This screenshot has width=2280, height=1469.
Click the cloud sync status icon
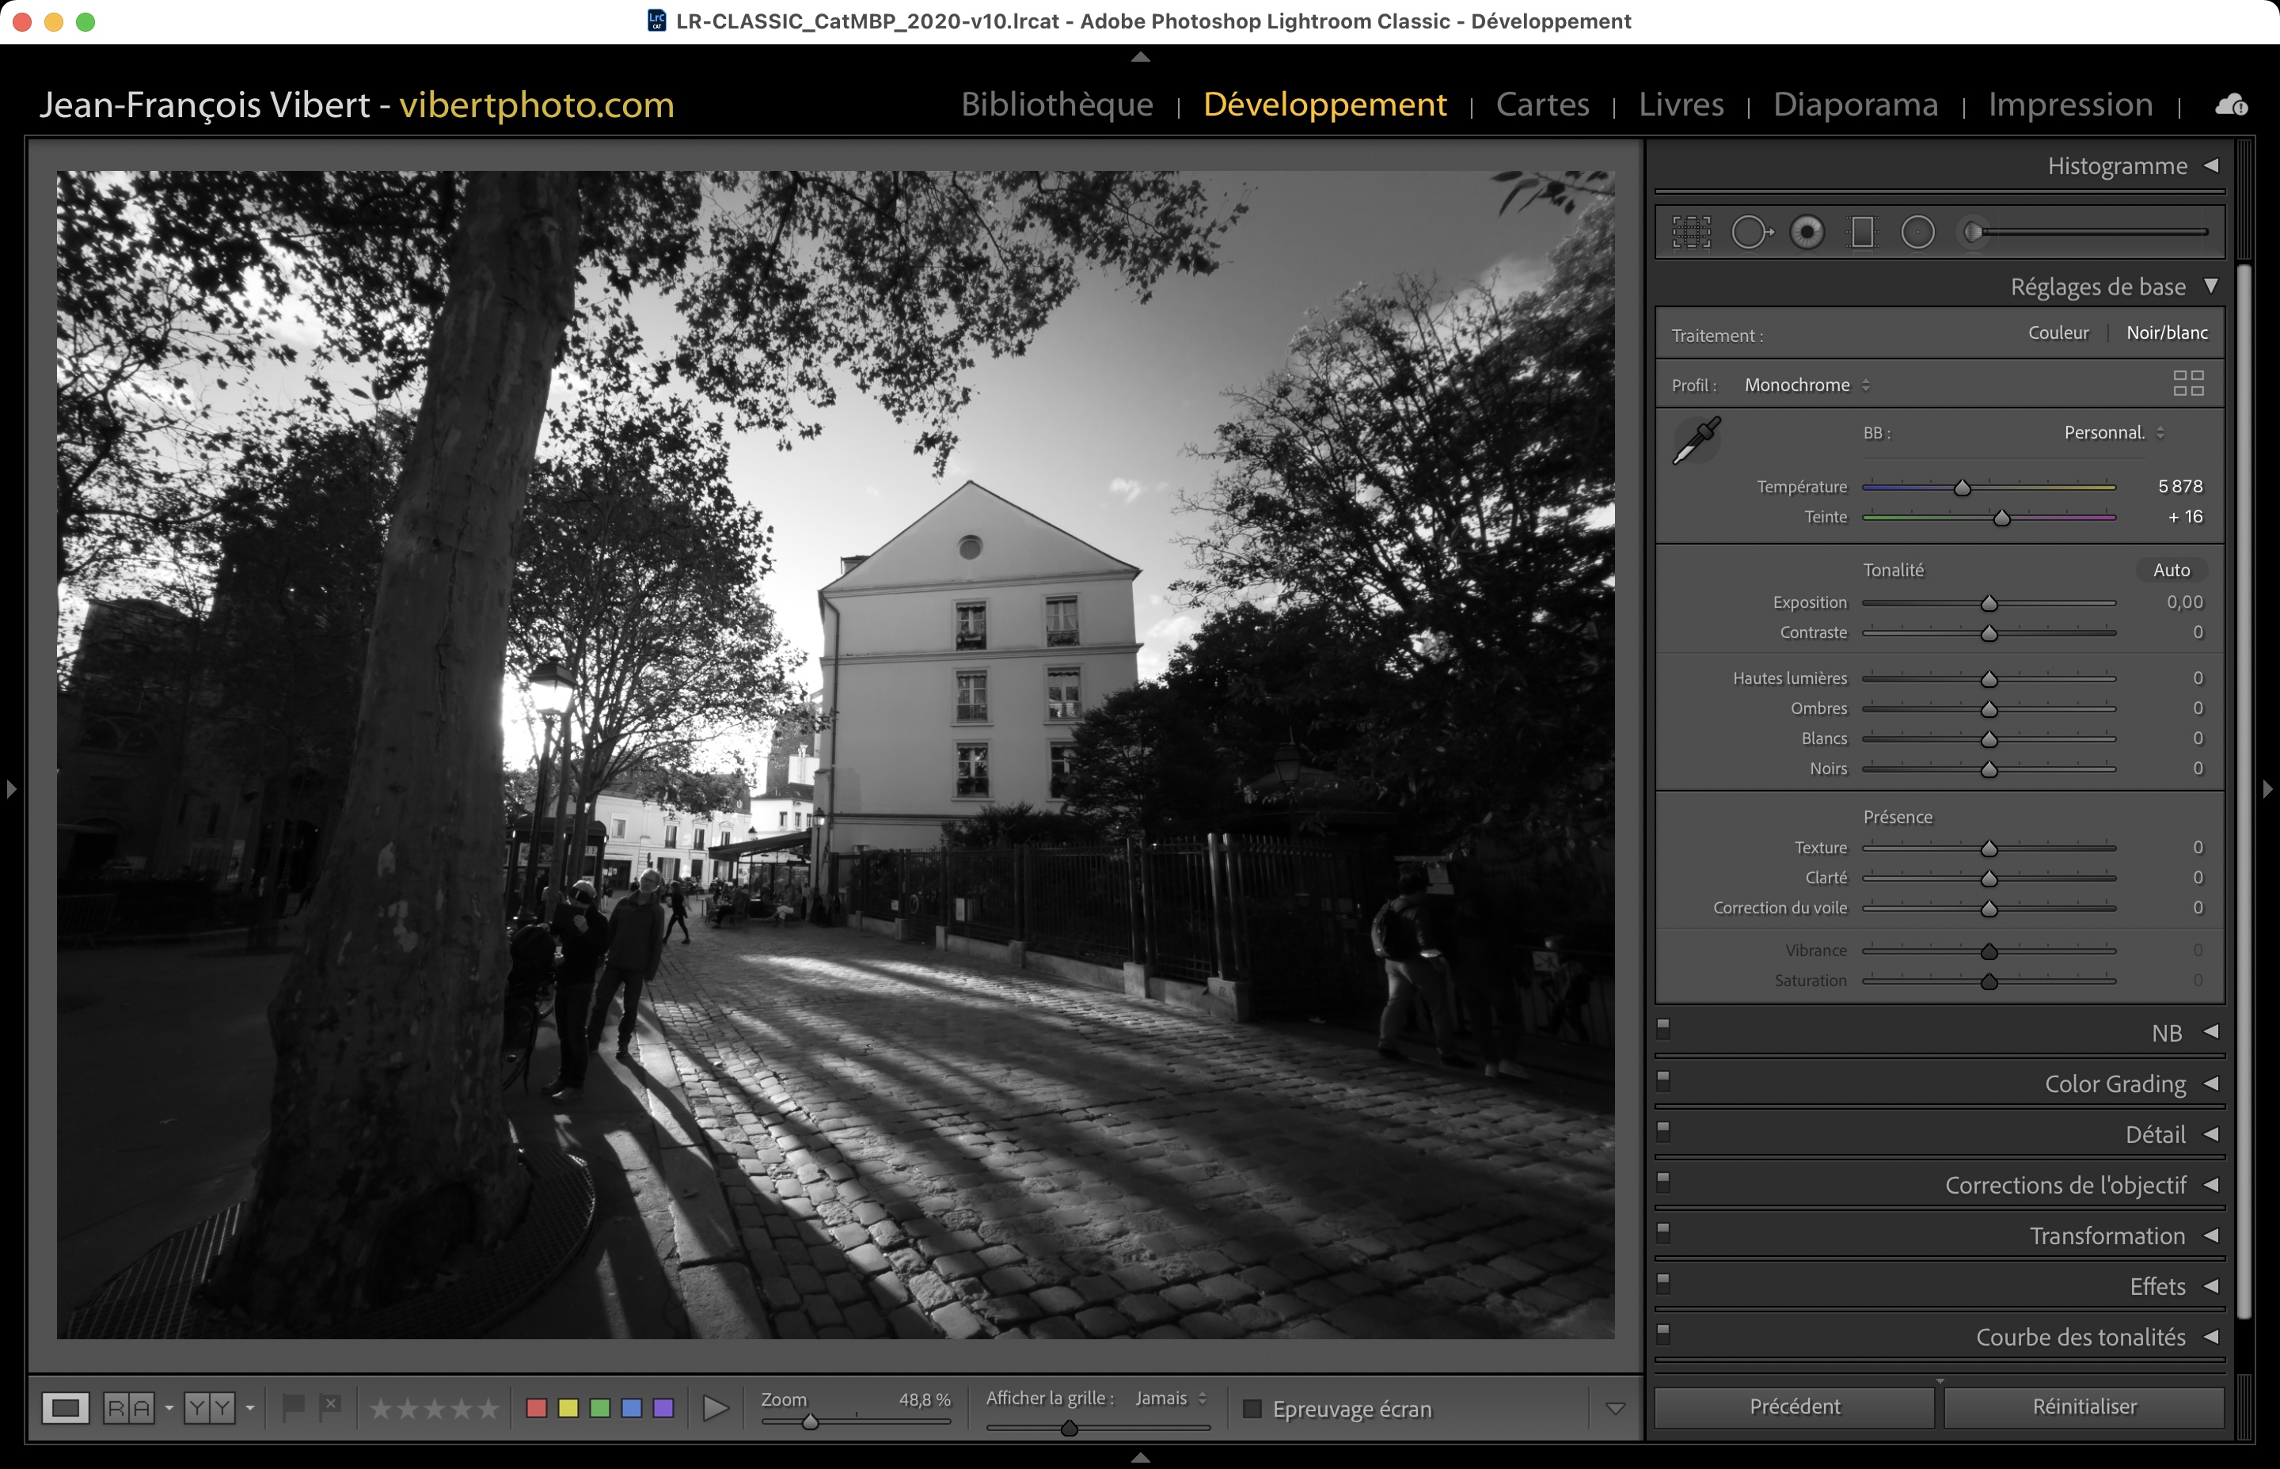click(2230, 105)
